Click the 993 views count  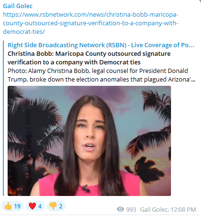click(x=131, y=209)
